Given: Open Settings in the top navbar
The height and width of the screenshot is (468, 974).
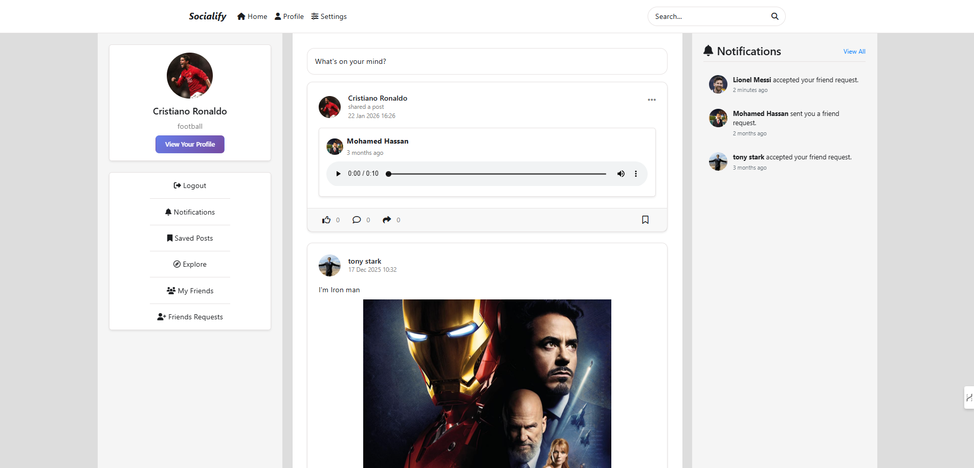Looking at the screenshot, I should pyautogui.click(x=329, y=16).
